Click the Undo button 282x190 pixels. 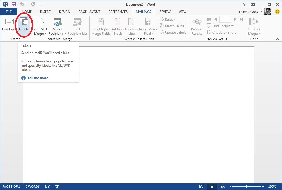tap(22, 4)
